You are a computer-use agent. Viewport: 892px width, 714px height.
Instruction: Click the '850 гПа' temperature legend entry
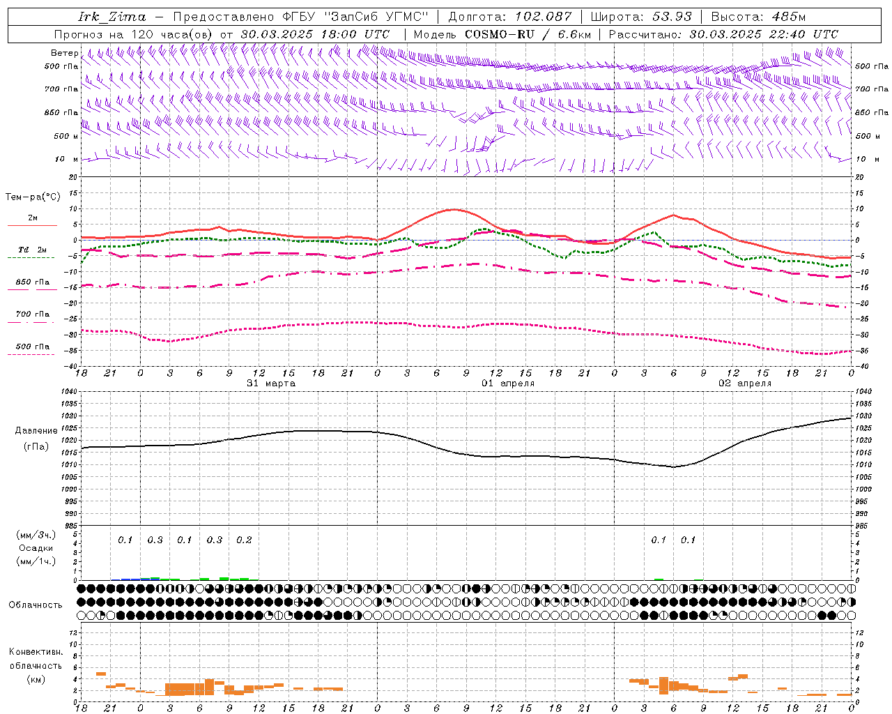pos(32,282)
